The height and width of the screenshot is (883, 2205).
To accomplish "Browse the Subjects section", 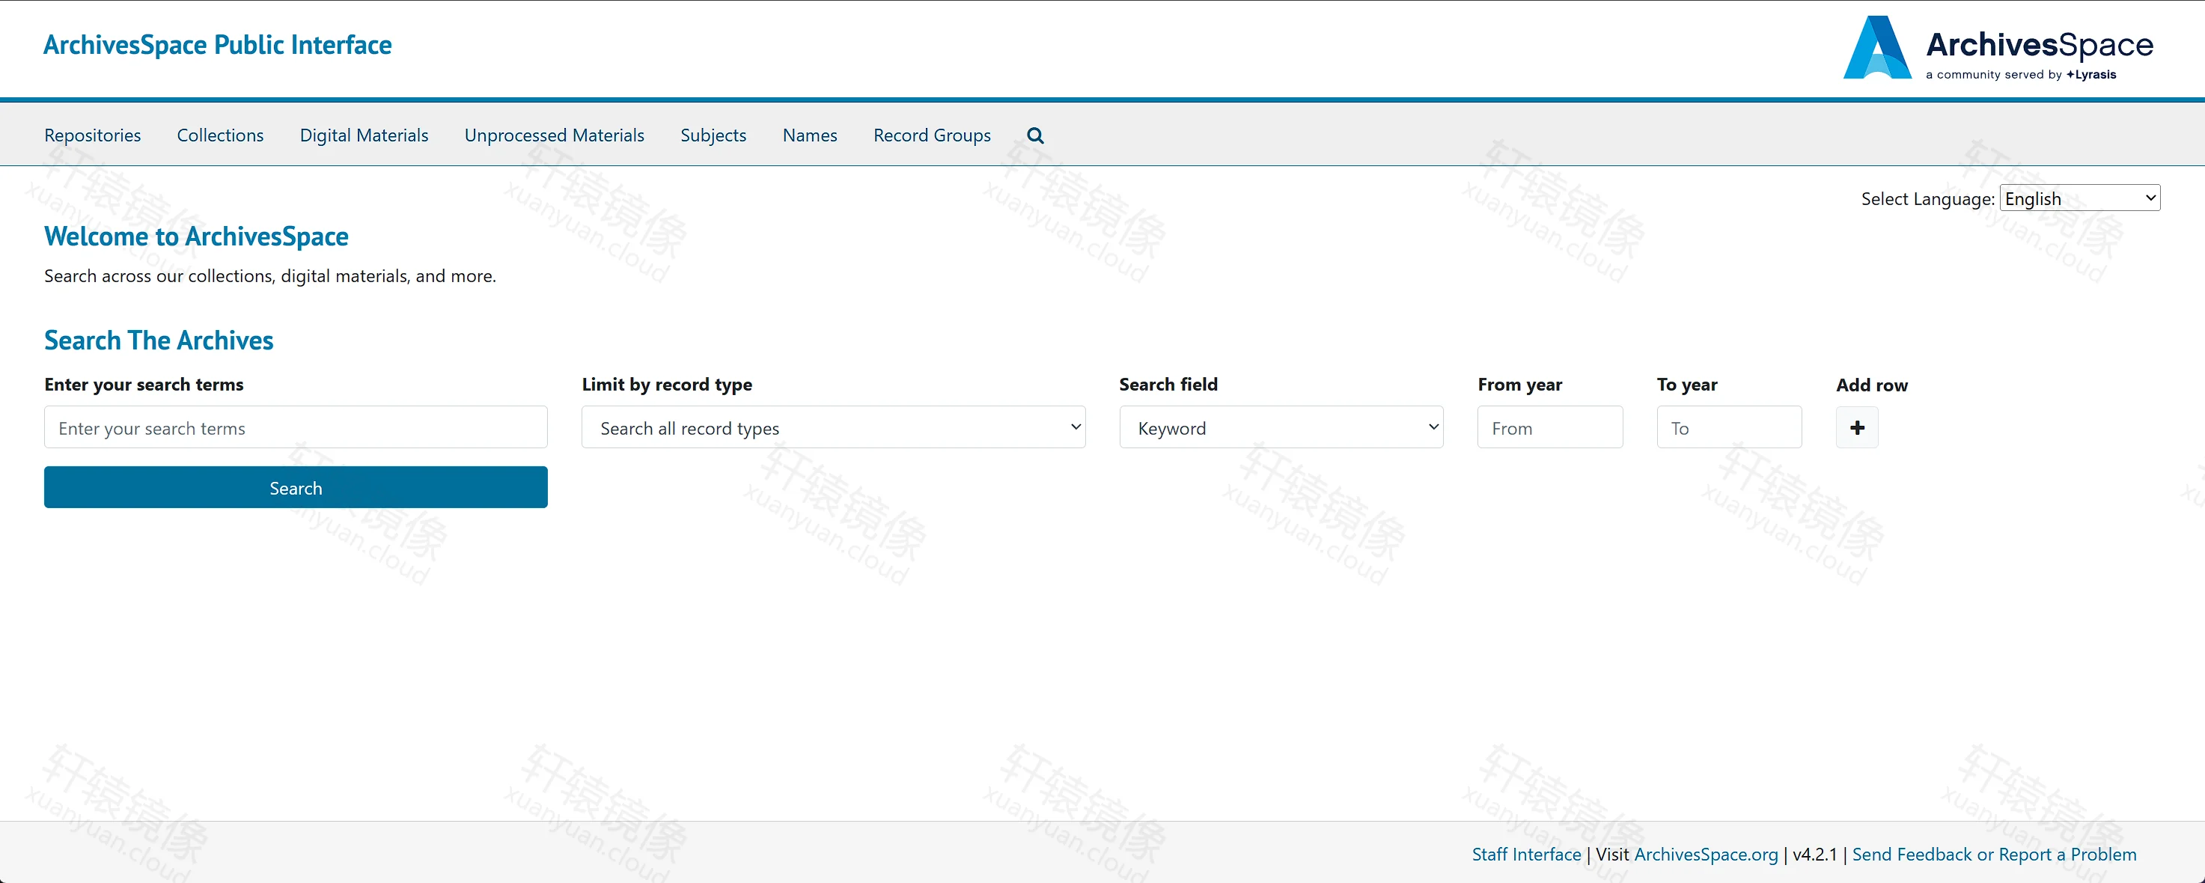I will tap(713, 135).
